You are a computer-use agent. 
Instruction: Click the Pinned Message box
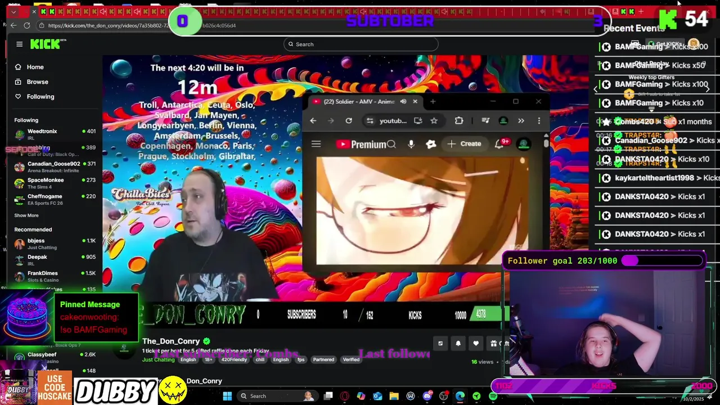click(96, 317)
